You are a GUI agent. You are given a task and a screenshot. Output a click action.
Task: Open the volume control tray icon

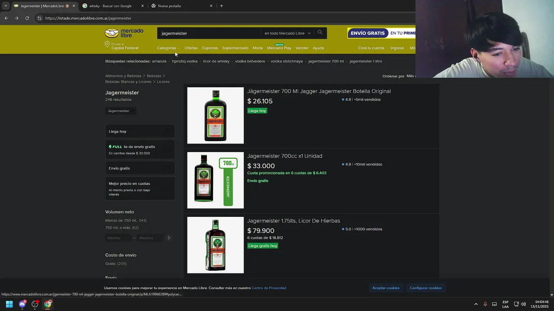coord(523,304)
